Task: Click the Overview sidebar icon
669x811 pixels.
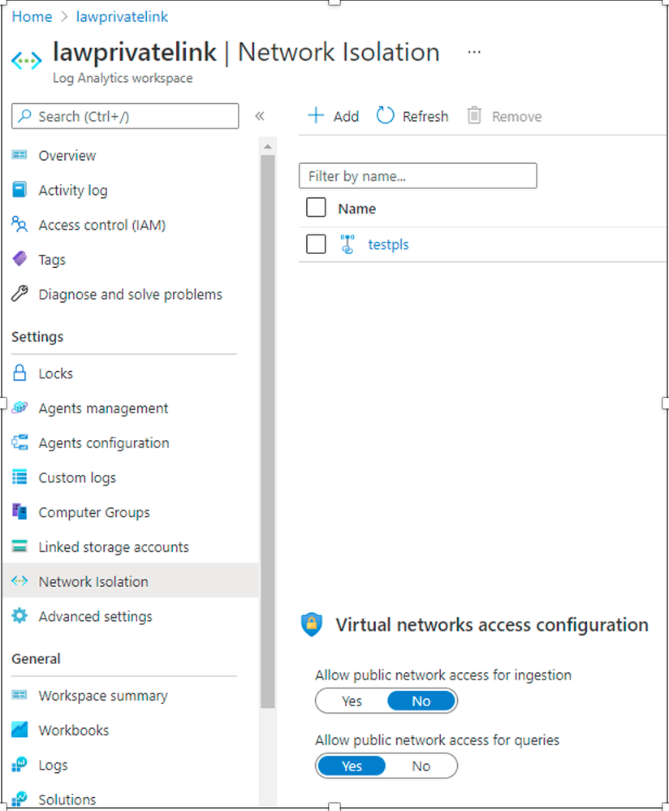Action: pyautogui.click(x=19, y=154)
